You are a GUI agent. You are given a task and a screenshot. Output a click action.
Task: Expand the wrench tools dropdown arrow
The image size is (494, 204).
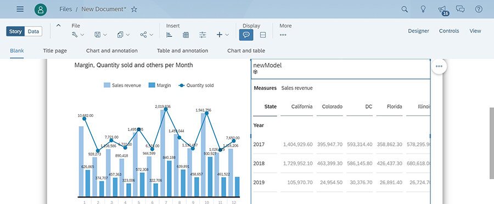tap(82, 35)
